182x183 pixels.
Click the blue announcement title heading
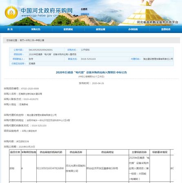pyautogui.click(x=91, y=72)
